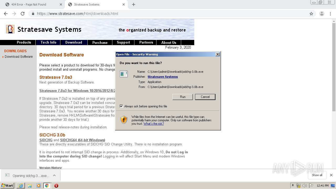This screenshot has width=336, height=189.
Task: Click the red stop-sign taskbar icon
Action: 56,186
